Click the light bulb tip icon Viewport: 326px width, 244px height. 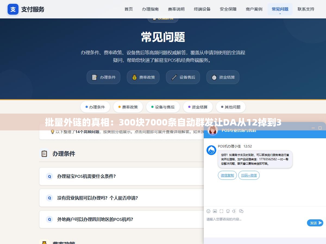pos(53,132)
